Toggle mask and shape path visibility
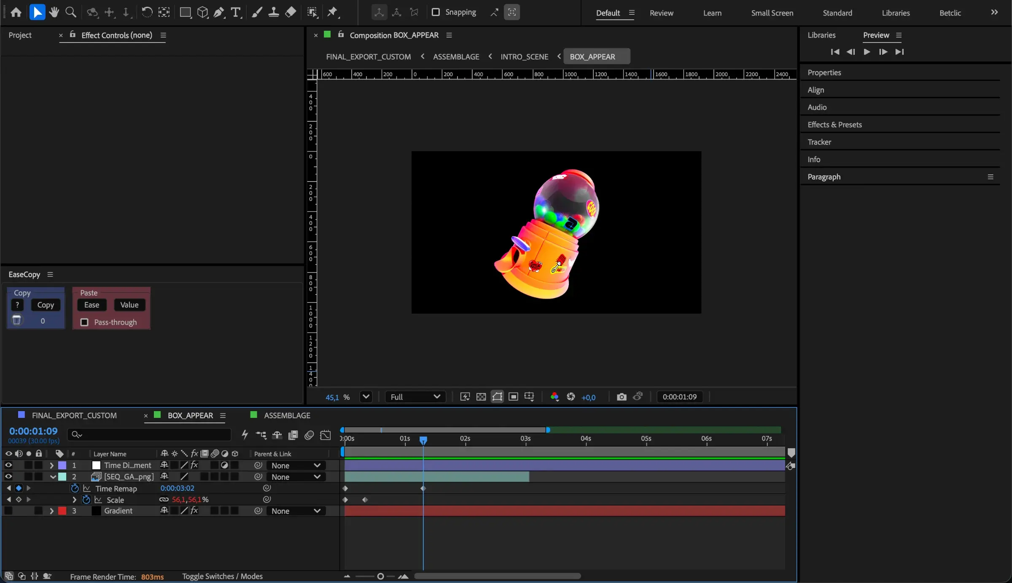The image size is (1012, 583). click(497, 397)
